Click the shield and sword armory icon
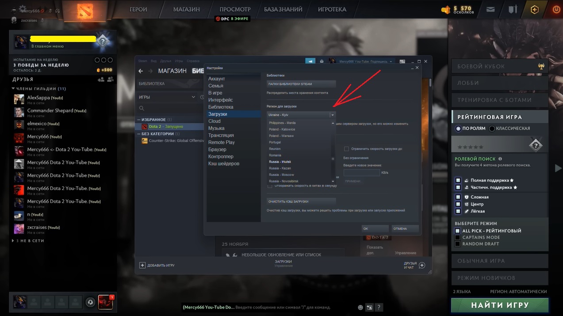This screenshot has width=563, height=316. coord(513,9)
